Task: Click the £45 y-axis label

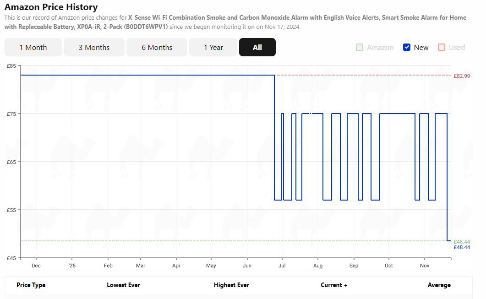Action: point(11,258)
